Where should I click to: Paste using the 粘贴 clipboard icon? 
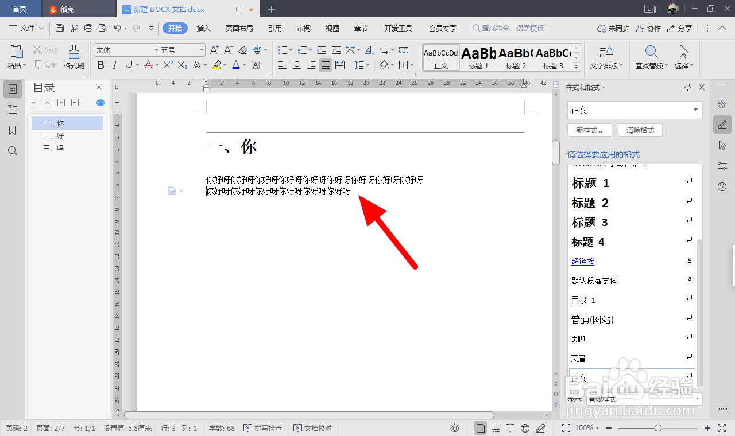pyautogui.click(x=16, y=52)
